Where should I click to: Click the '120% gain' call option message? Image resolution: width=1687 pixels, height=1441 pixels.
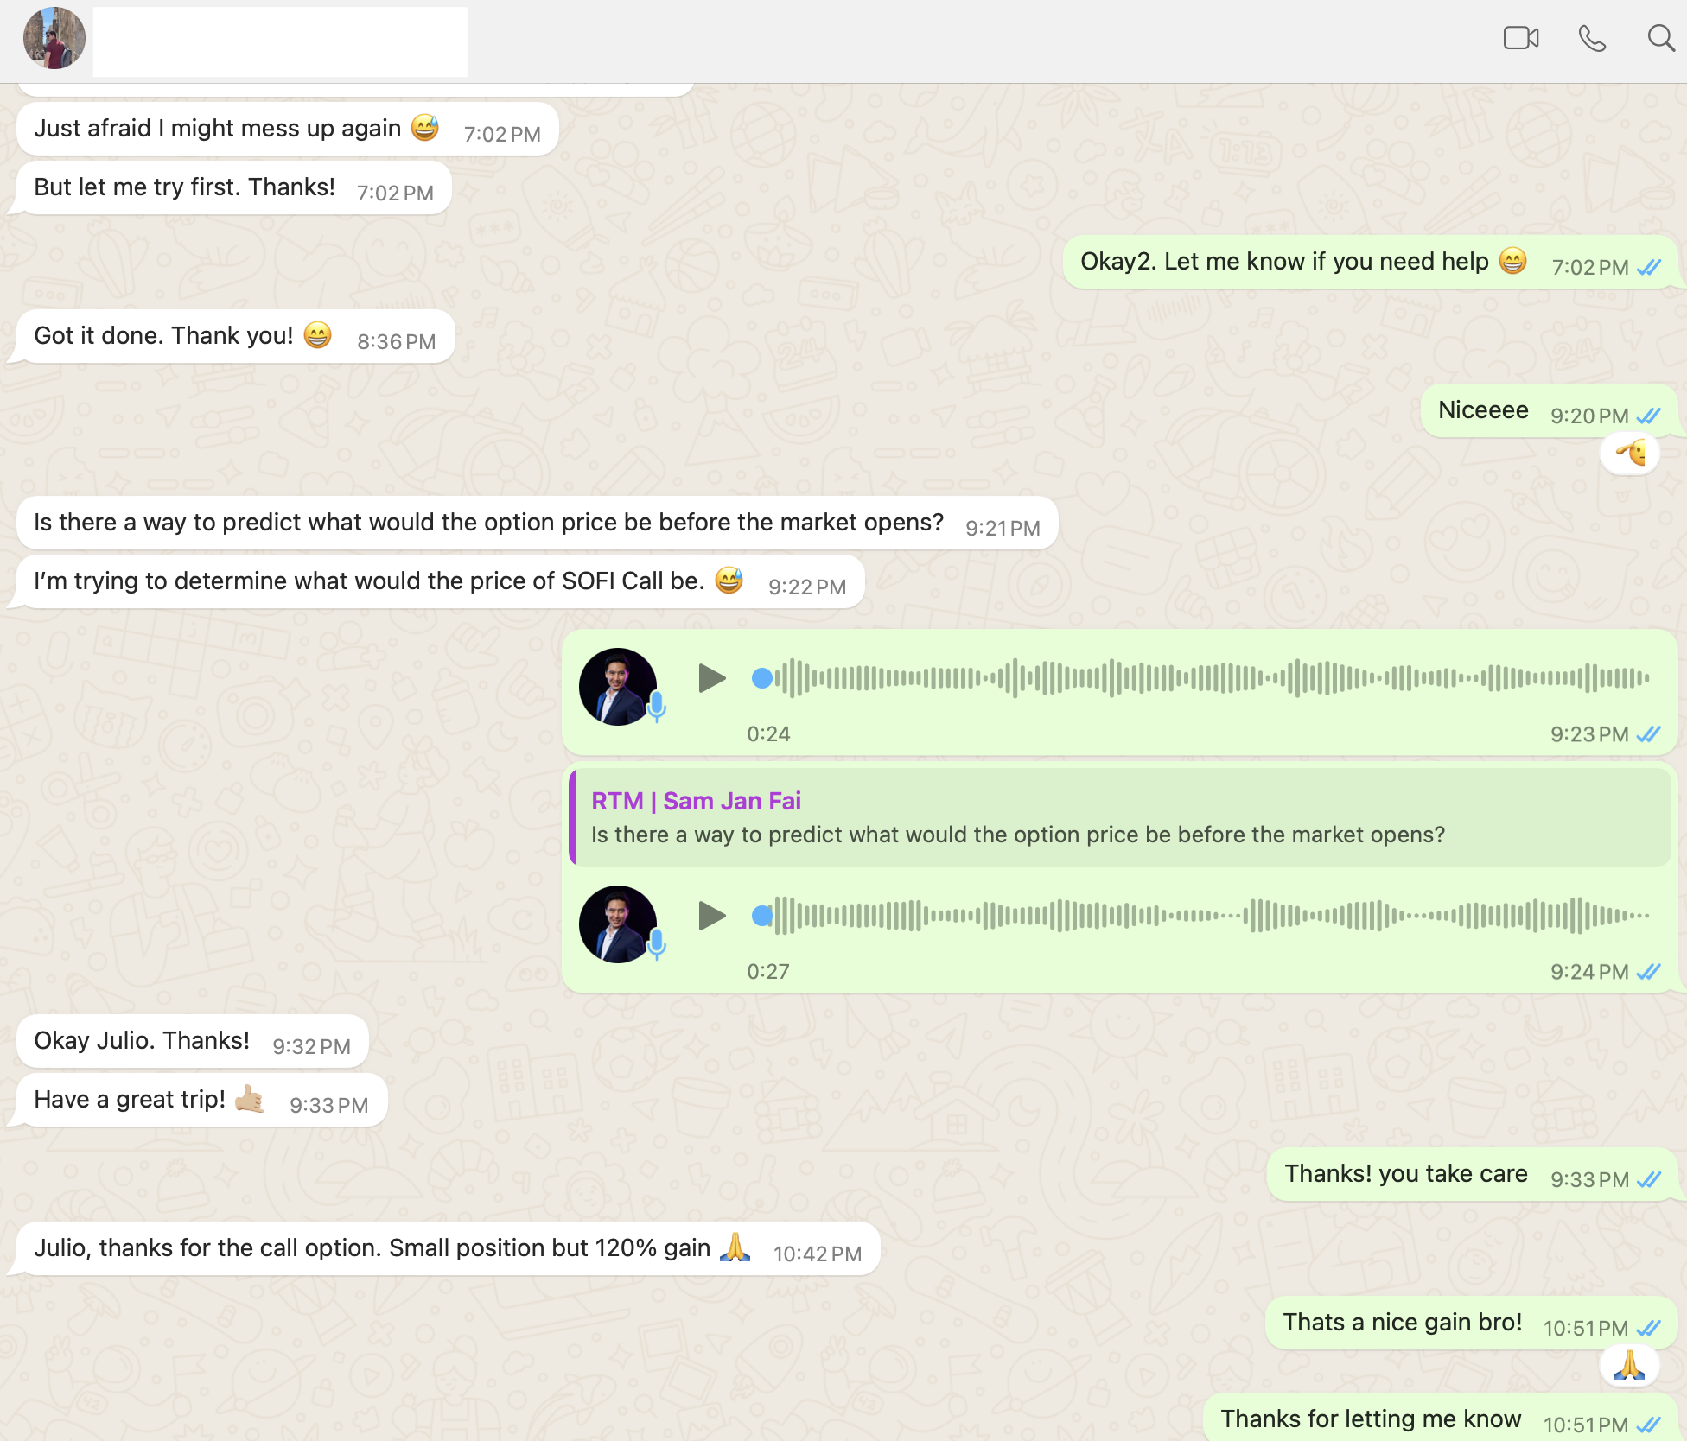pos(372,1248)
